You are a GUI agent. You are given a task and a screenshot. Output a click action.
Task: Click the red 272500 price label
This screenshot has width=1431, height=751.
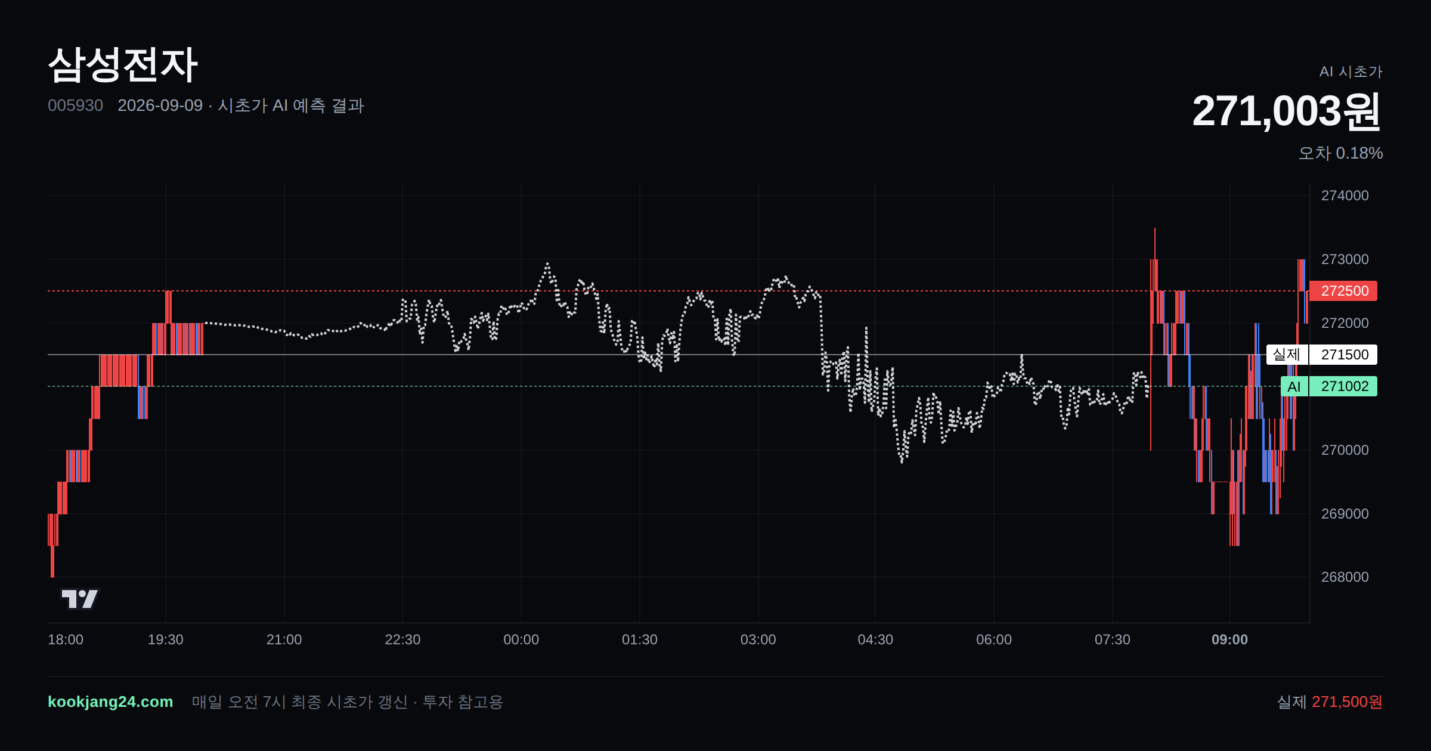(1343, 291)
